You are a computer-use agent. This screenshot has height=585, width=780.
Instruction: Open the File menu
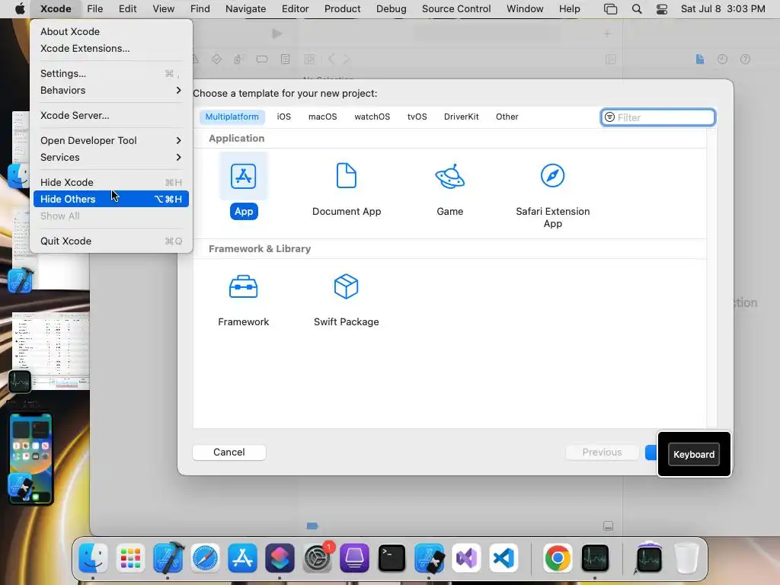(94, 9)
